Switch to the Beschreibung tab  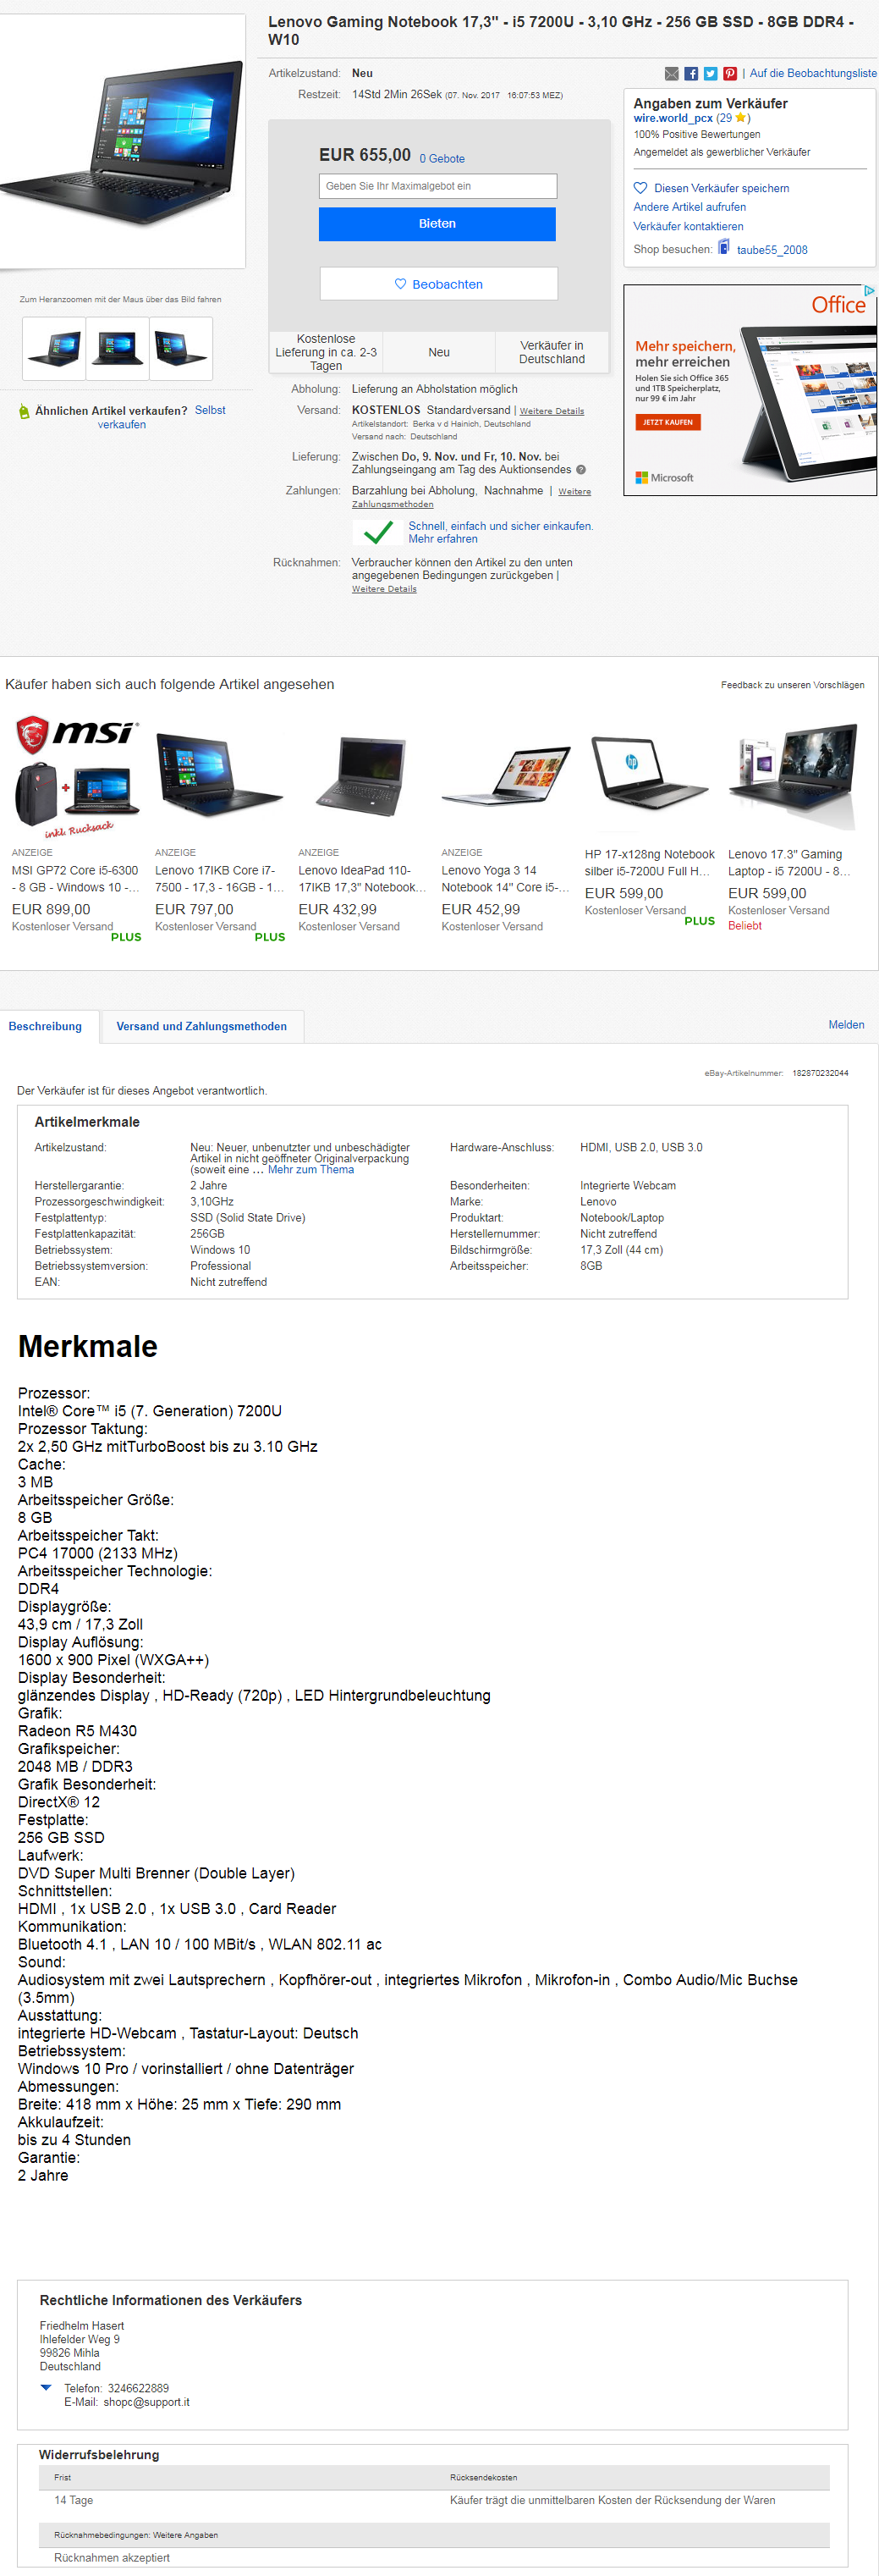46,1026
